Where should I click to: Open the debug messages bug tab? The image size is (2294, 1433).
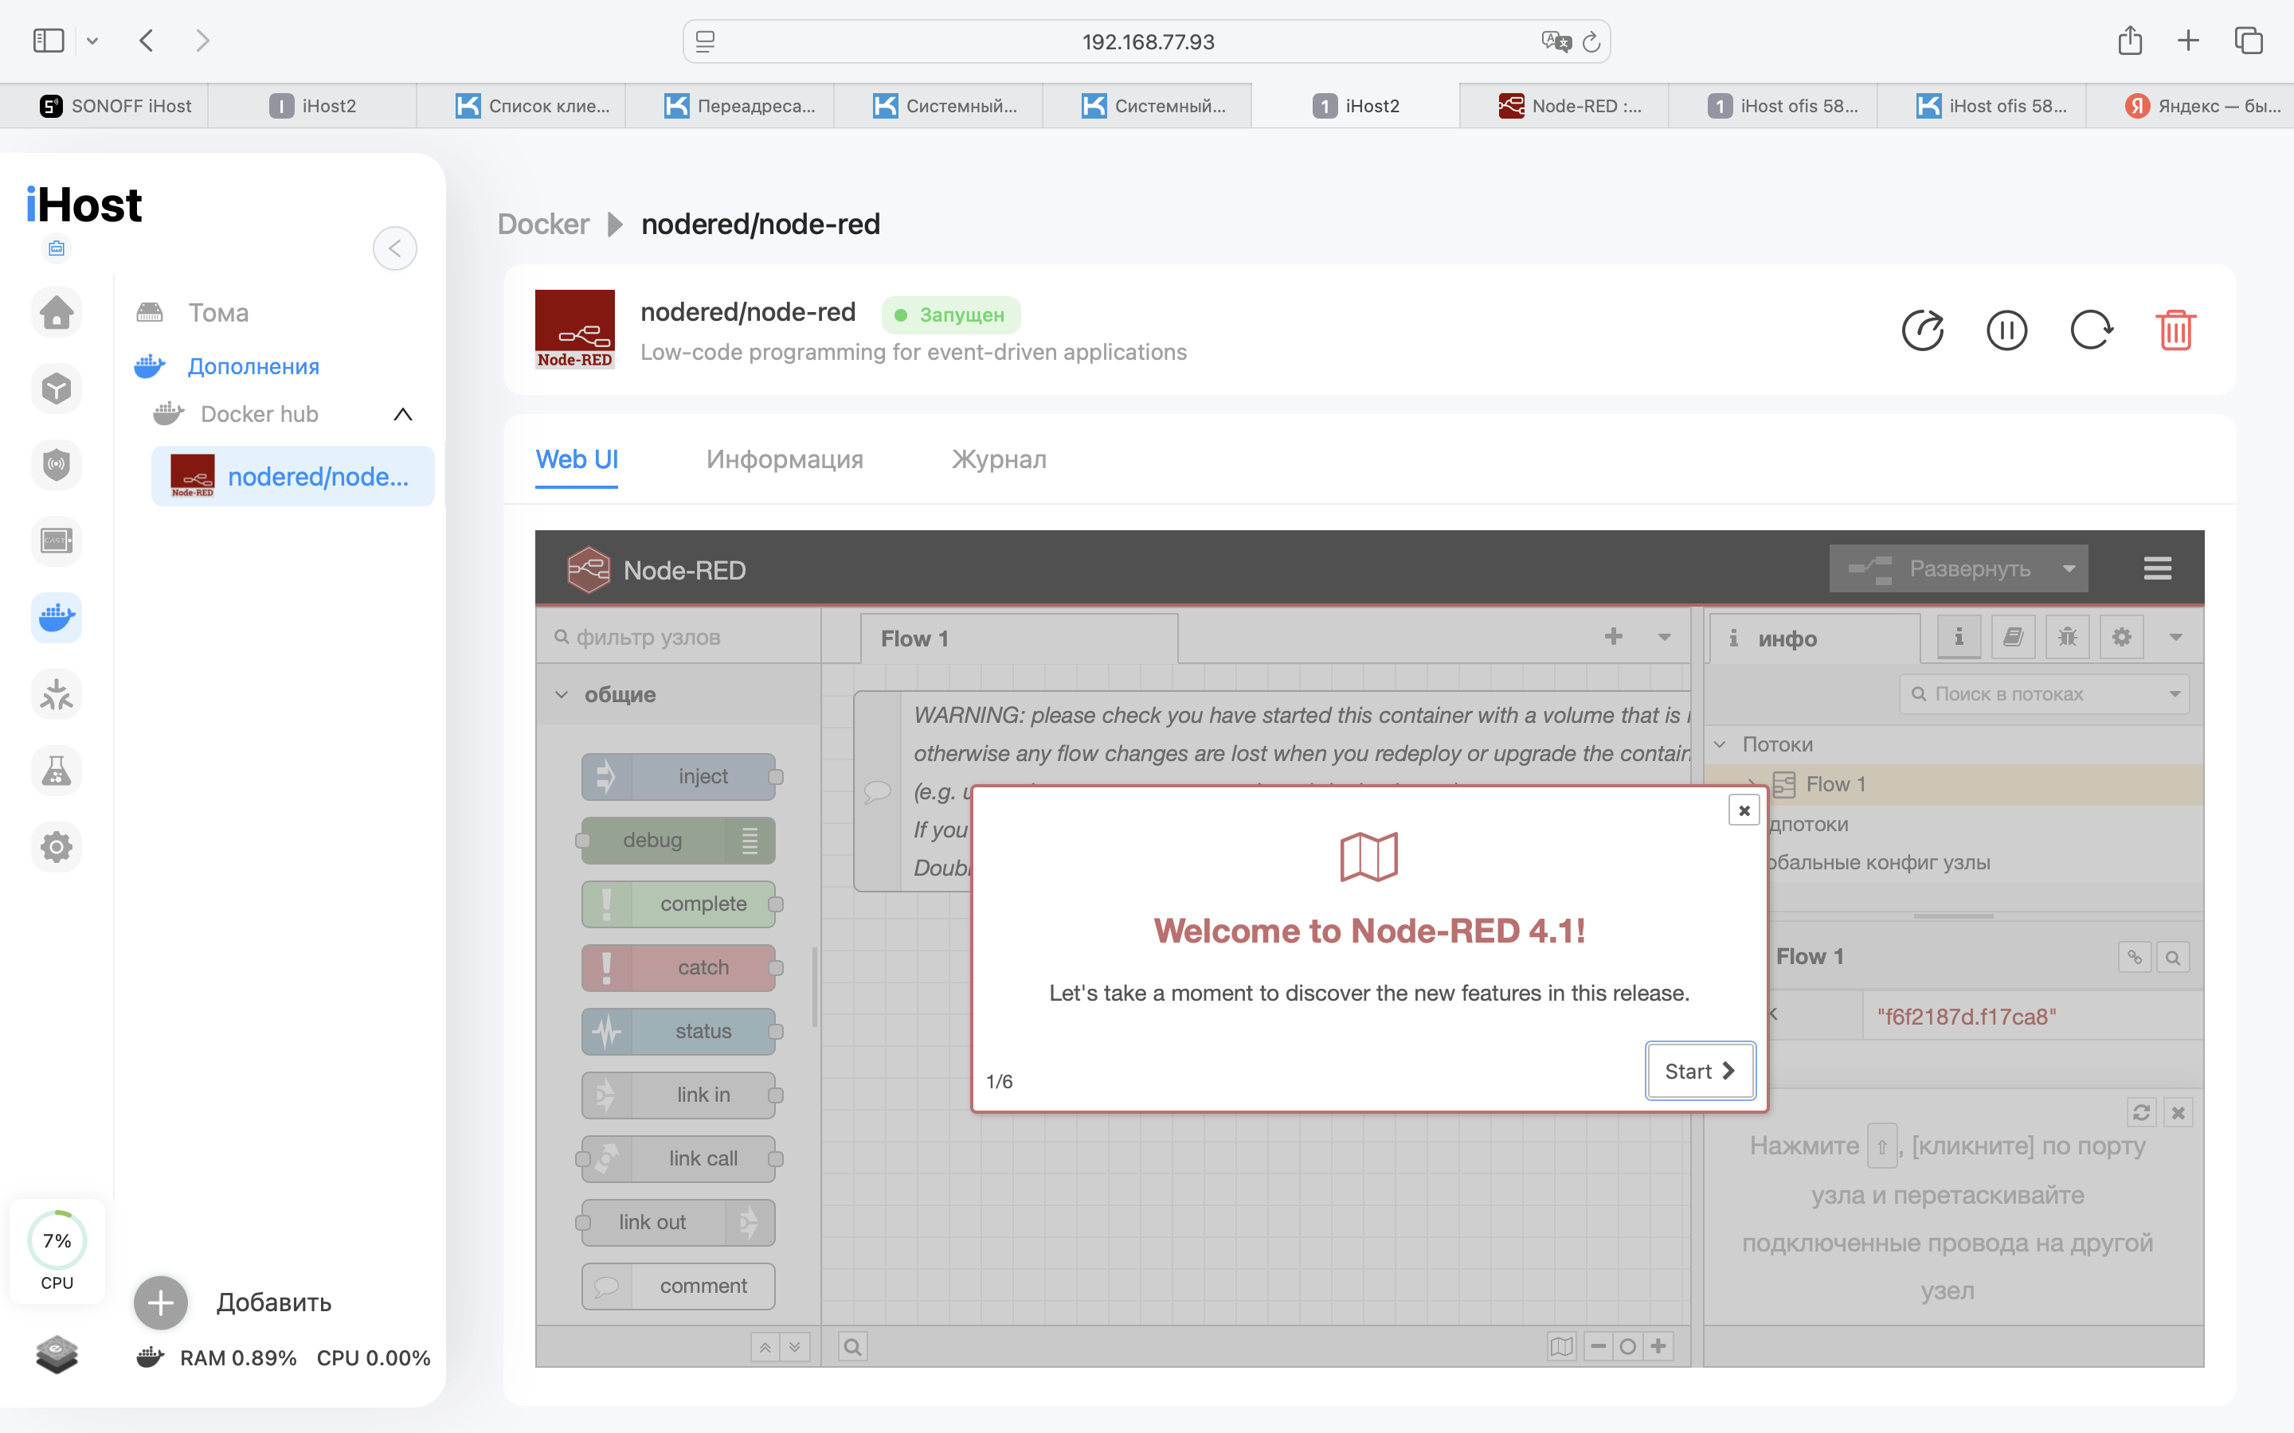tap(2066, 637)
